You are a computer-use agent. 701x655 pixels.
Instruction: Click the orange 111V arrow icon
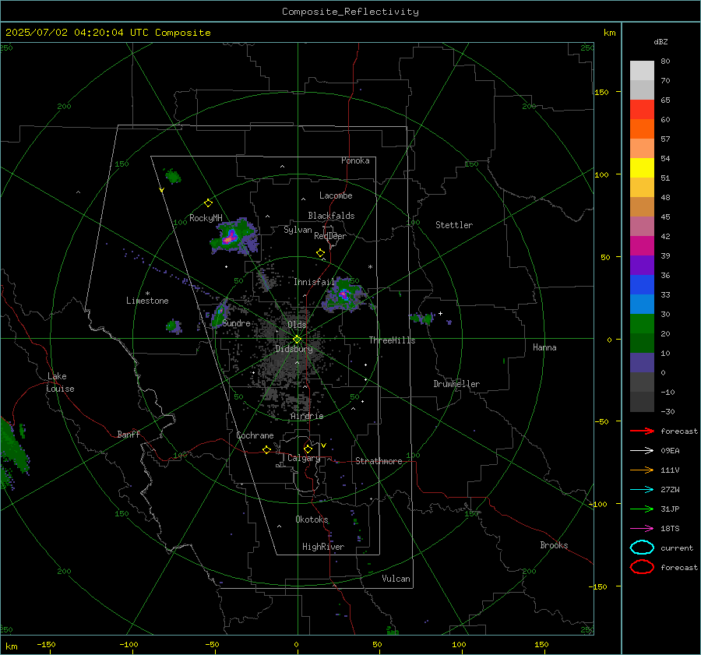point(642,470)
